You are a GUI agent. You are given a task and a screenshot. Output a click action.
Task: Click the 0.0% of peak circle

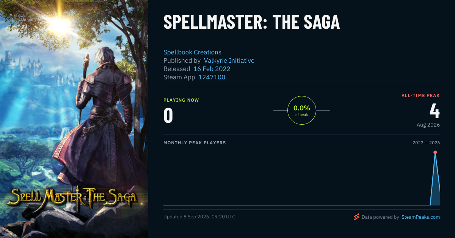click(x=302, y=110)
